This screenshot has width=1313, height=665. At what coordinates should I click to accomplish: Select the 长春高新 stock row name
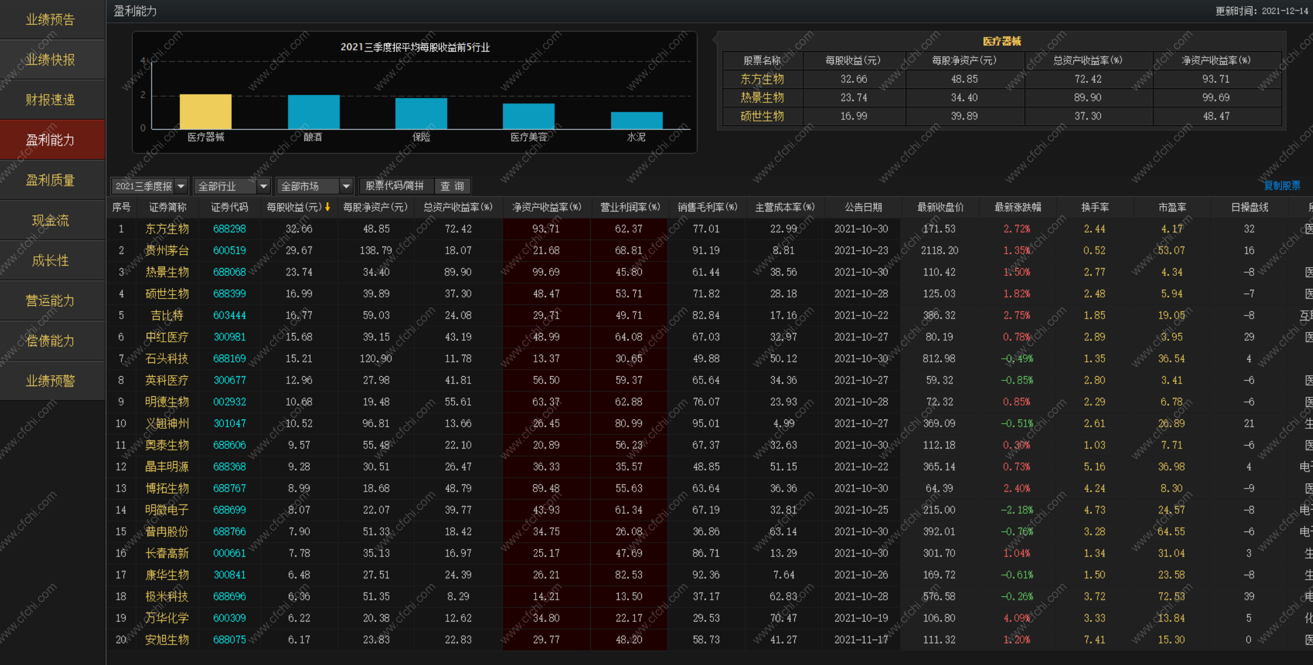pyautogui.click(x=167, y=553)
